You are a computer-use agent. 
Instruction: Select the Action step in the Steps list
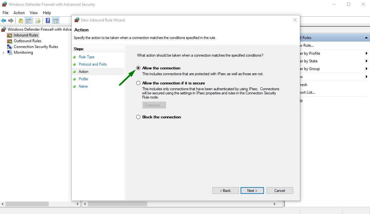tap(84, 72)
